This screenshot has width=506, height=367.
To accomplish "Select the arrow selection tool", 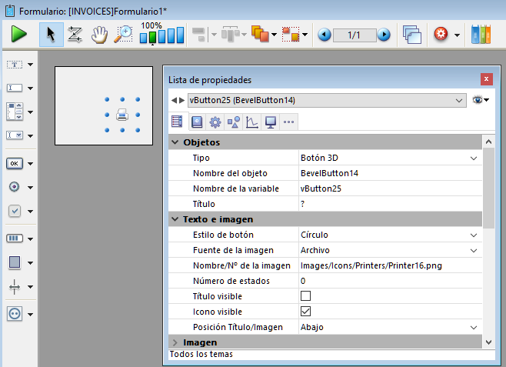I will [x=52, y=35].
